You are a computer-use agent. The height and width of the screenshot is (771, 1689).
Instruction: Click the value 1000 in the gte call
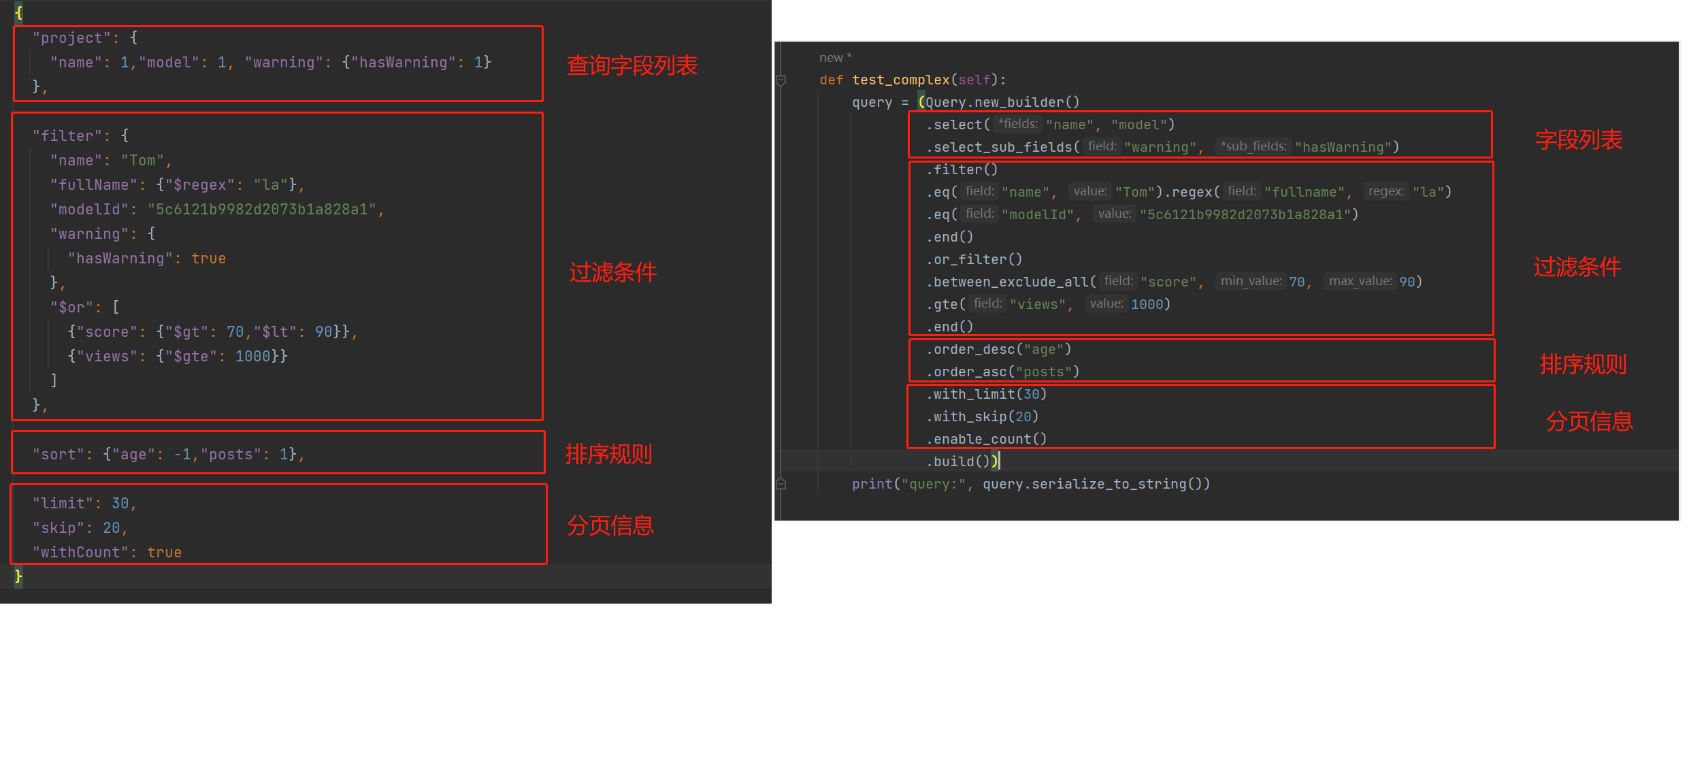1147,304
